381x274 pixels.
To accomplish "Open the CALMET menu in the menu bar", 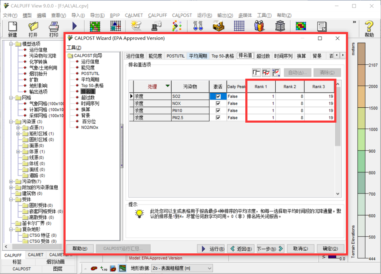I will coord(134,15).
